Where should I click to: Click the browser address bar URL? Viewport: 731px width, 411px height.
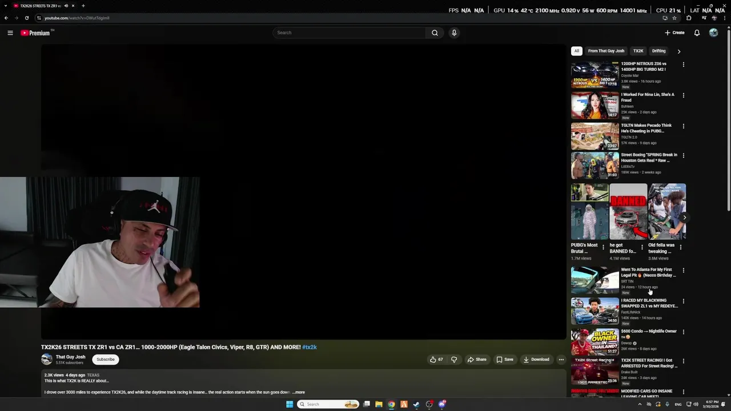pos(77,18)
